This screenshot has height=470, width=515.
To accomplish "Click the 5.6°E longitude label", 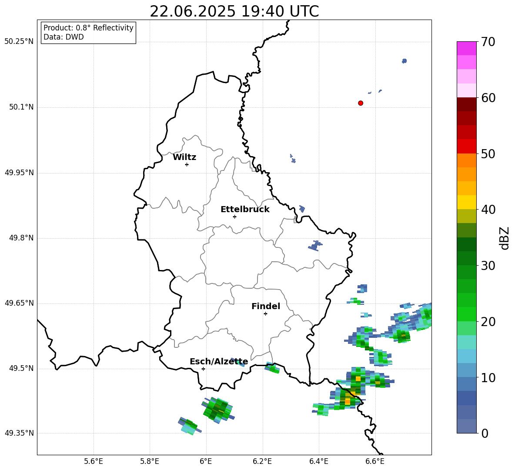I will pos(94,461).
